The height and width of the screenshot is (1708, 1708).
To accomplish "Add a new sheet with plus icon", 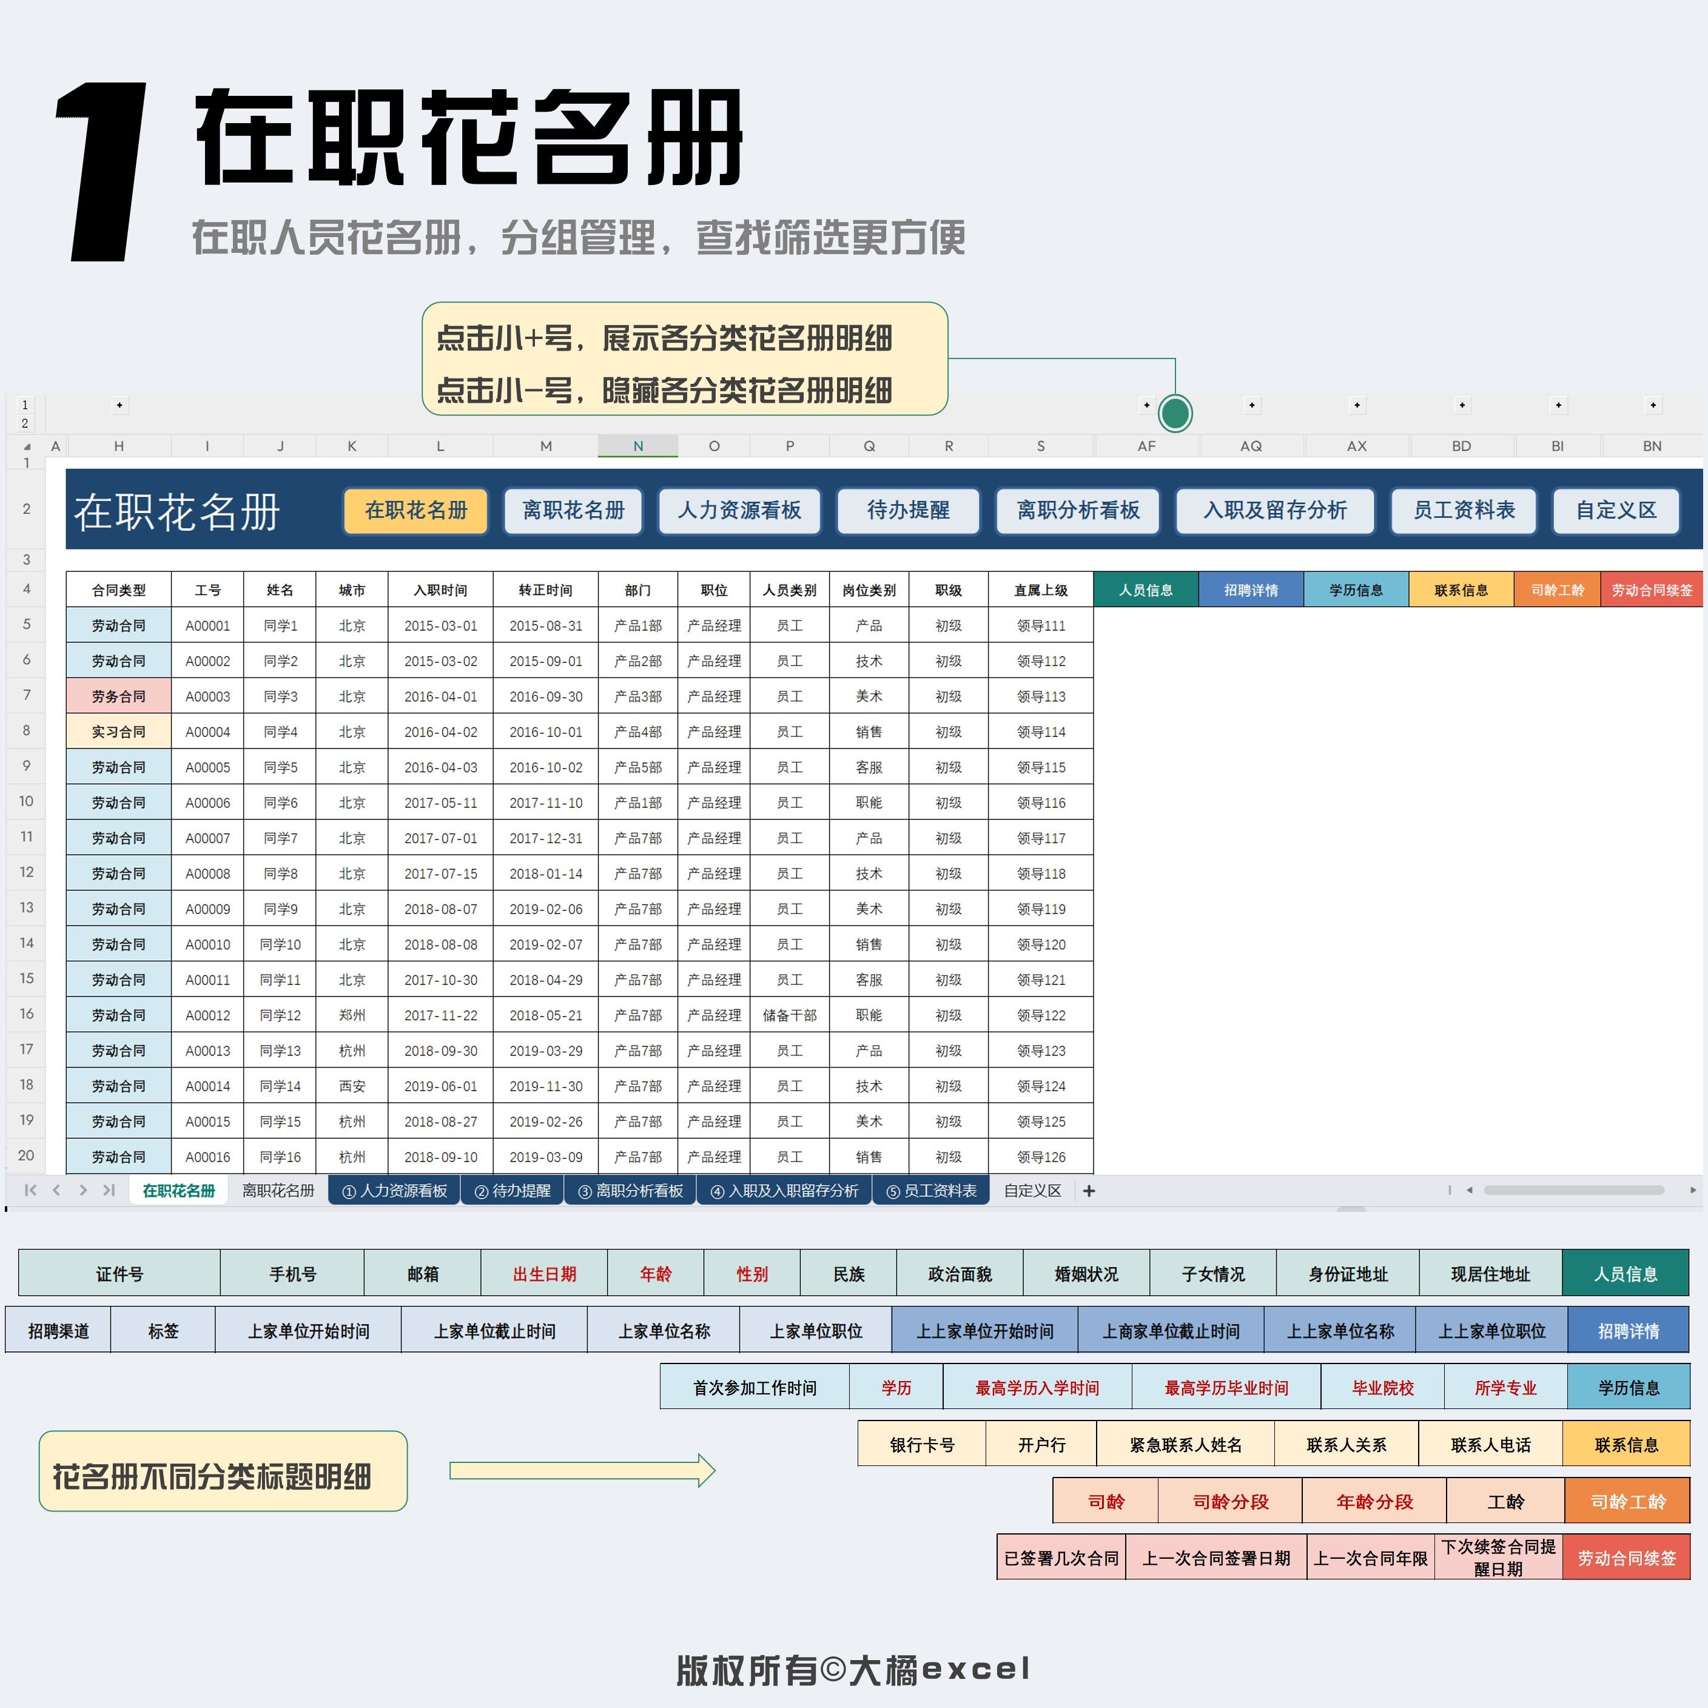I will point(1089,1191).
